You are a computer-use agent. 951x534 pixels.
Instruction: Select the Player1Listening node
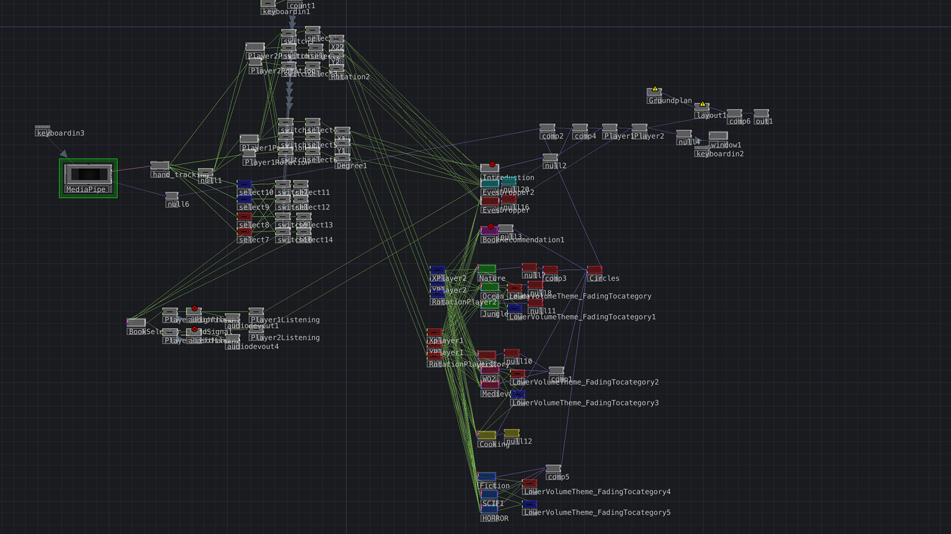click(256, 311)
